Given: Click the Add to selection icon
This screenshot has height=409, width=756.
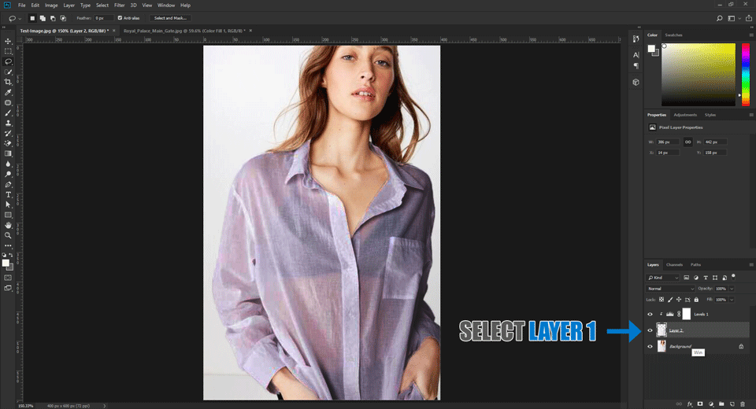Looking at the screenshot, I should 43,18.
